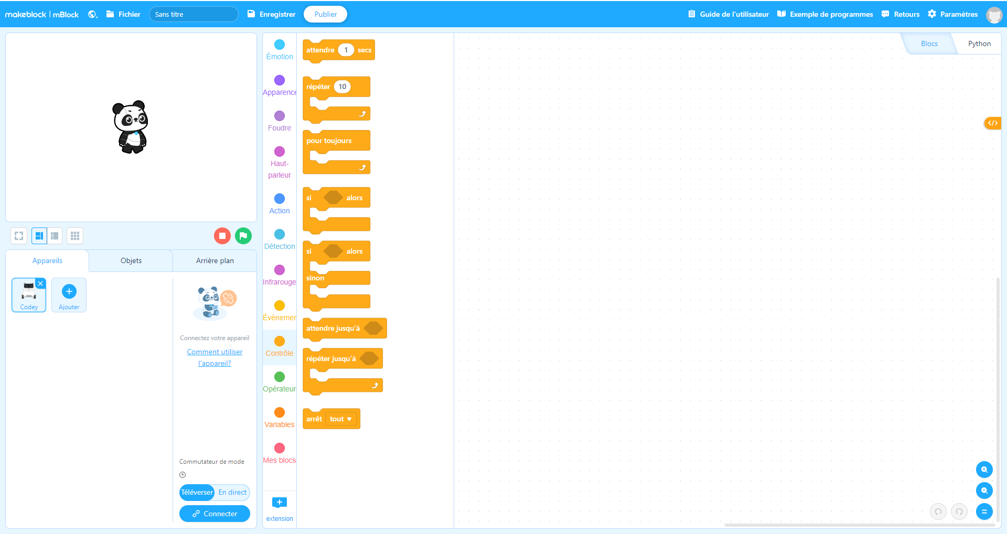Image resolution: width=1007 pixels, height=534 pixels.
Task: Switch to the Objets tab
Action: pos(131,261)
